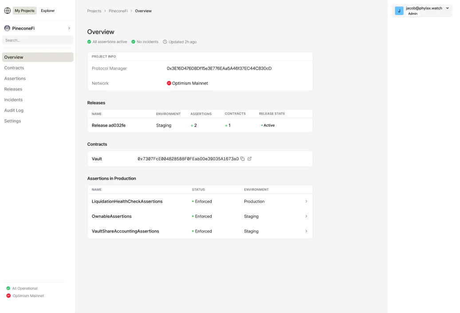Image resolution: width=460 pixels, height=313 pixels.
Task: Click Enforced status of LiquidationHealthCheckAssertions
Action: [202, 201]
